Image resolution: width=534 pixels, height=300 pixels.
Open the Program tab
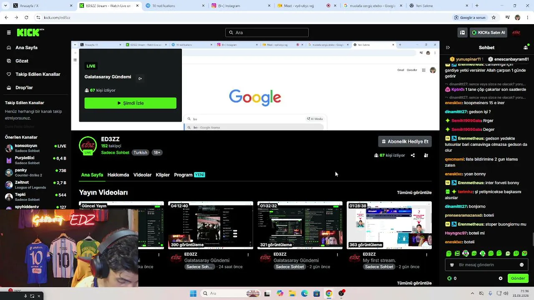(x=189, y=175)
